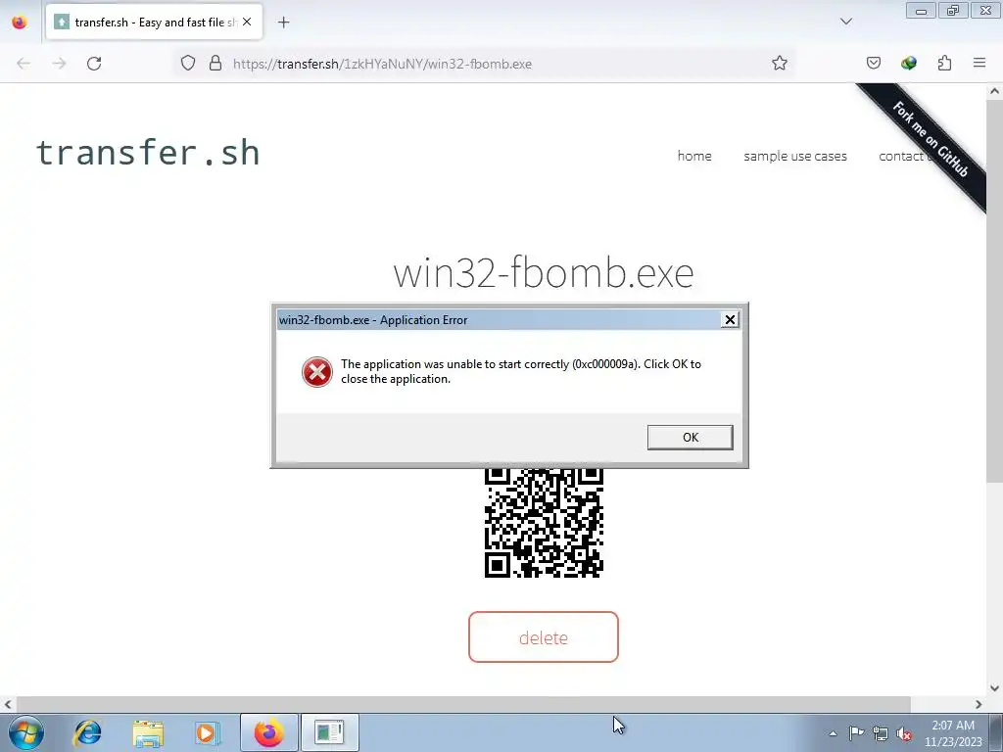Click the QR code image

pyautogui.click(x=544, y=523)
